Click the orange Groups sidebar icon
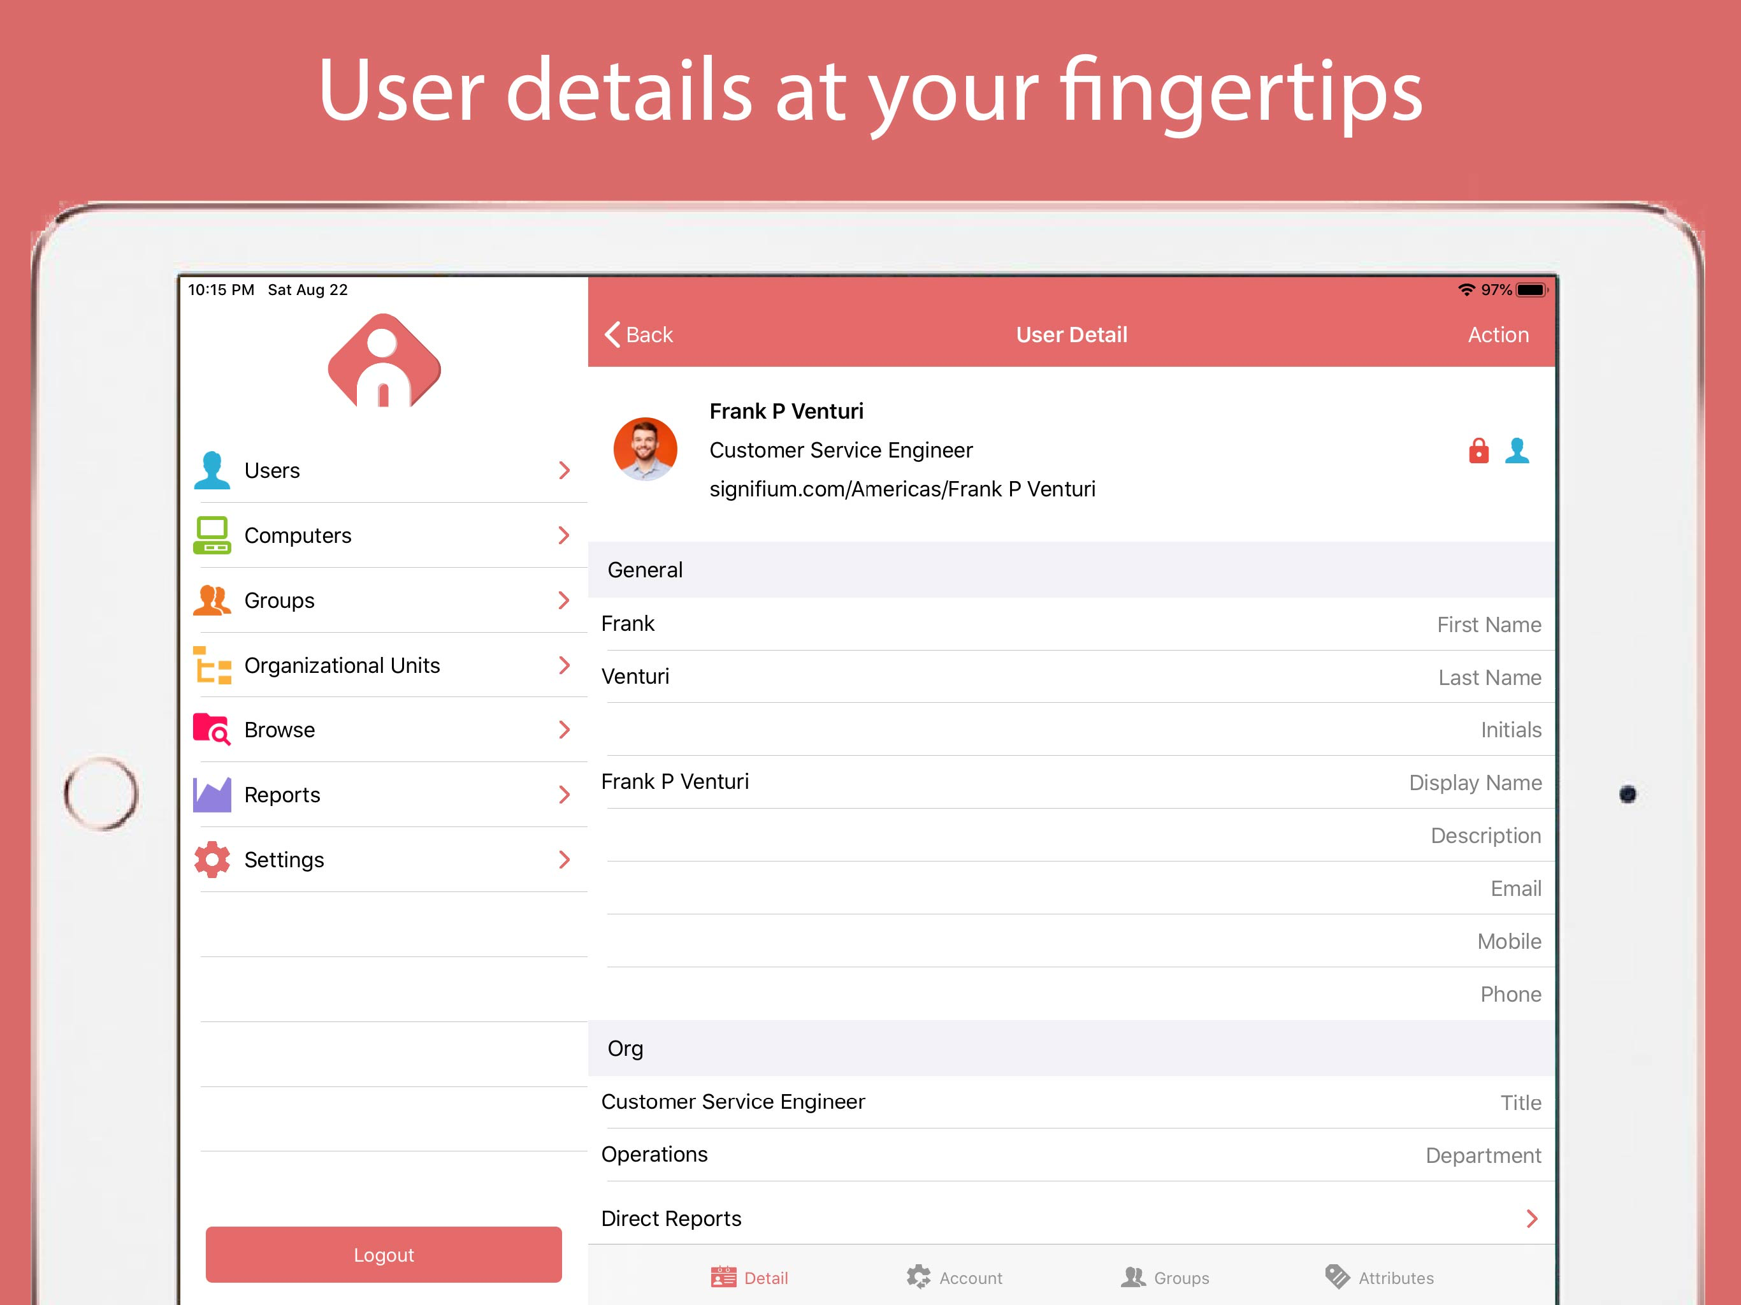Image resolution: width=1741 pixels, height=1305 pixels. coord(212,600)
